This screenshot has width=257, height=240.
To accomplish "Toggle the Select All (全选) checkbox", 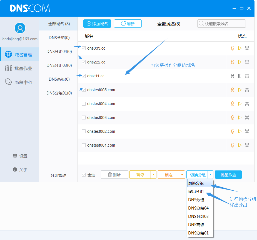I will click(x=84, y=175).
